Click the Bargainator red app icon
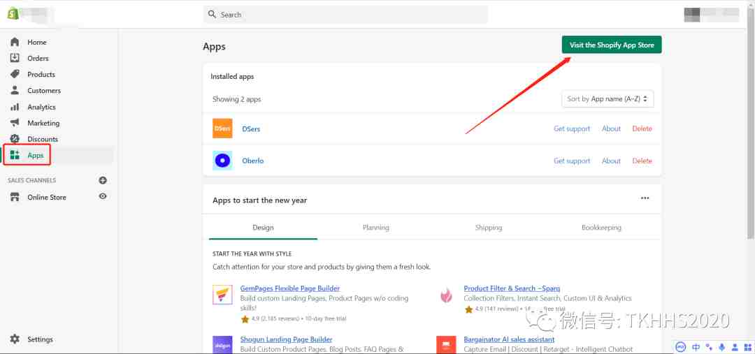Image resolution: width=755 pixels, height=354 pixels. click(446, 344)
